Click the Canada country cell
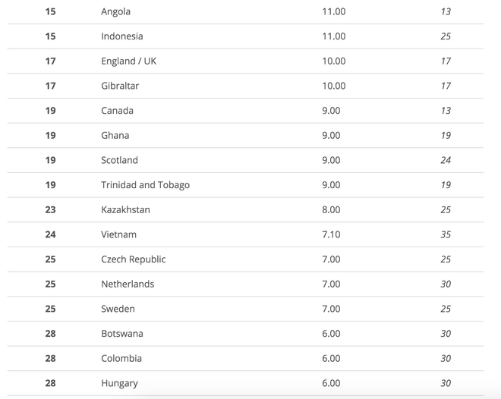 coord(117,111)
